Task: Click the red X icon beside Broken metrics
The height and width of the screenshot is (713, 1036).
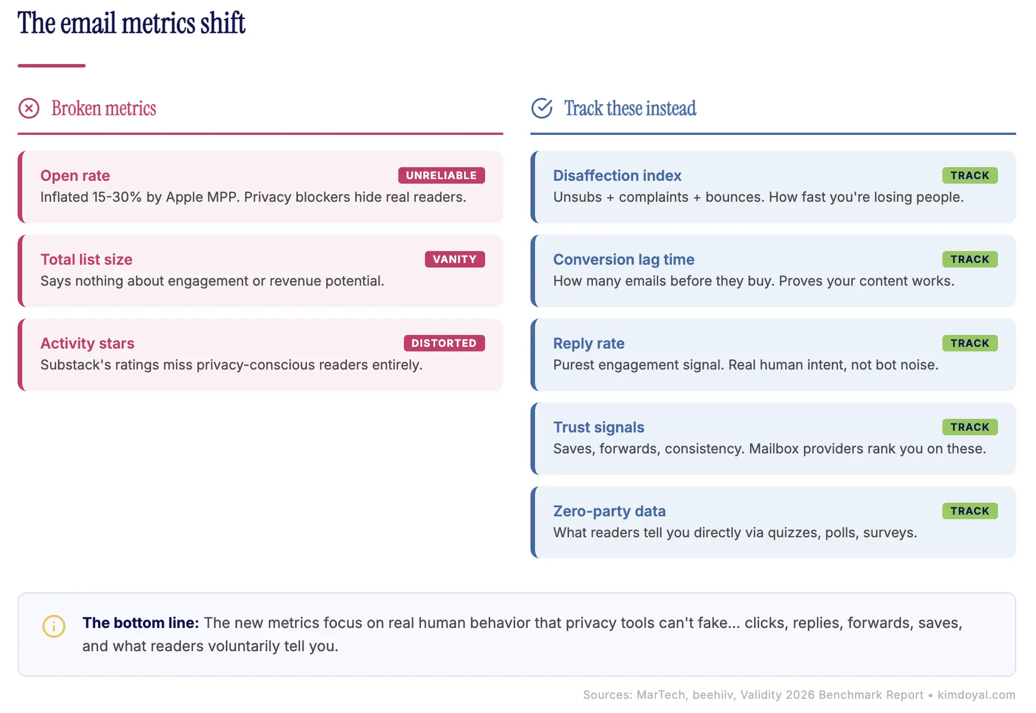Action: pos(29,108)
